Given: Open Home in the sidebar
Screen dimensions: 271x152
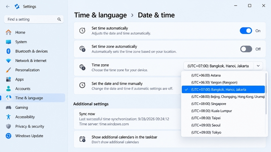Looking at the screenshot, I should point(33,32).
